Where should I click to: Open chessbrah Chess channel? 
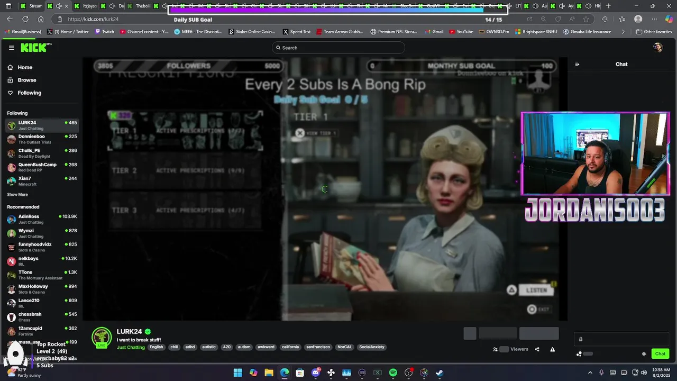[x=41, y=317]
